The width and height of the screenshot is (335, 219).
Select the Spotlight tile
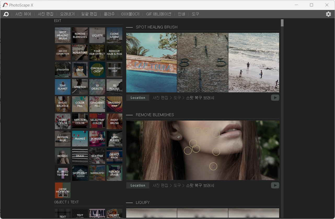point(80,173)
